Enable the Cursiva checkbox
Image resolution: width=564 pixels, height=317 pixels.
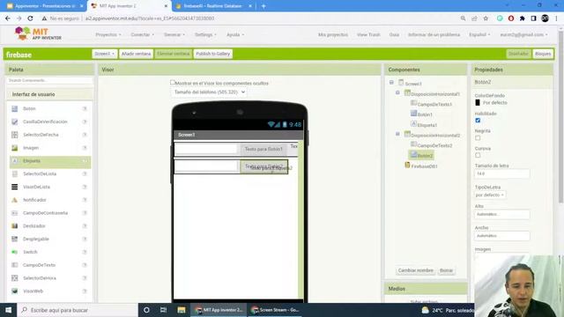tap(478, 155)
